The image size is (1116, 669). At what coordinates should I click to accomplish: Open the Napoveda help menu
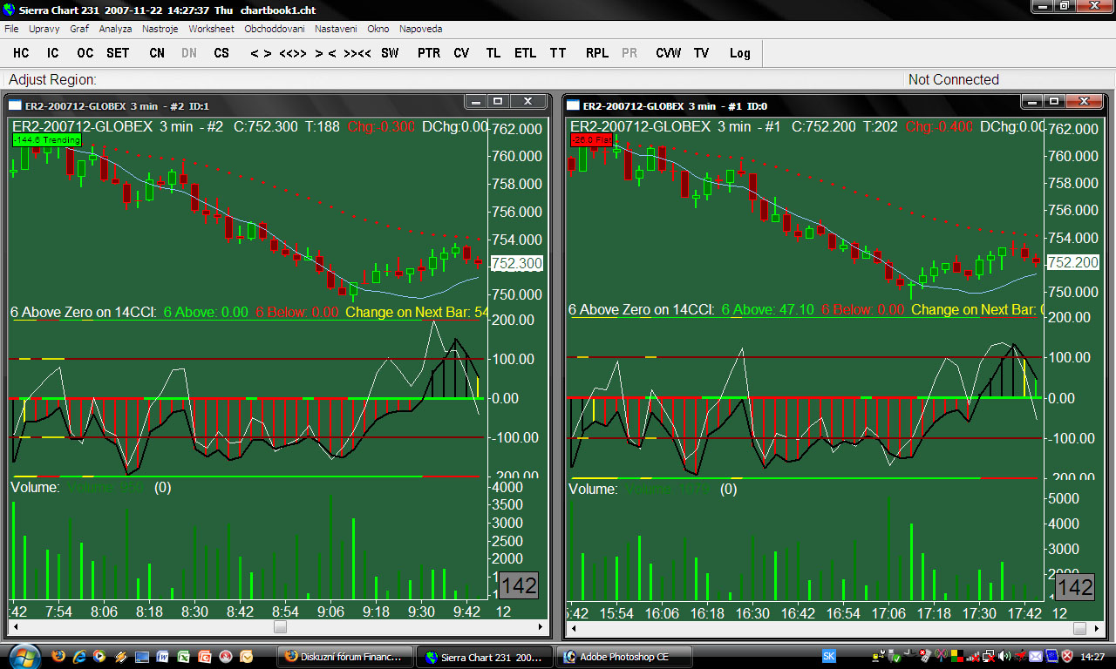[x=421, y=29]
